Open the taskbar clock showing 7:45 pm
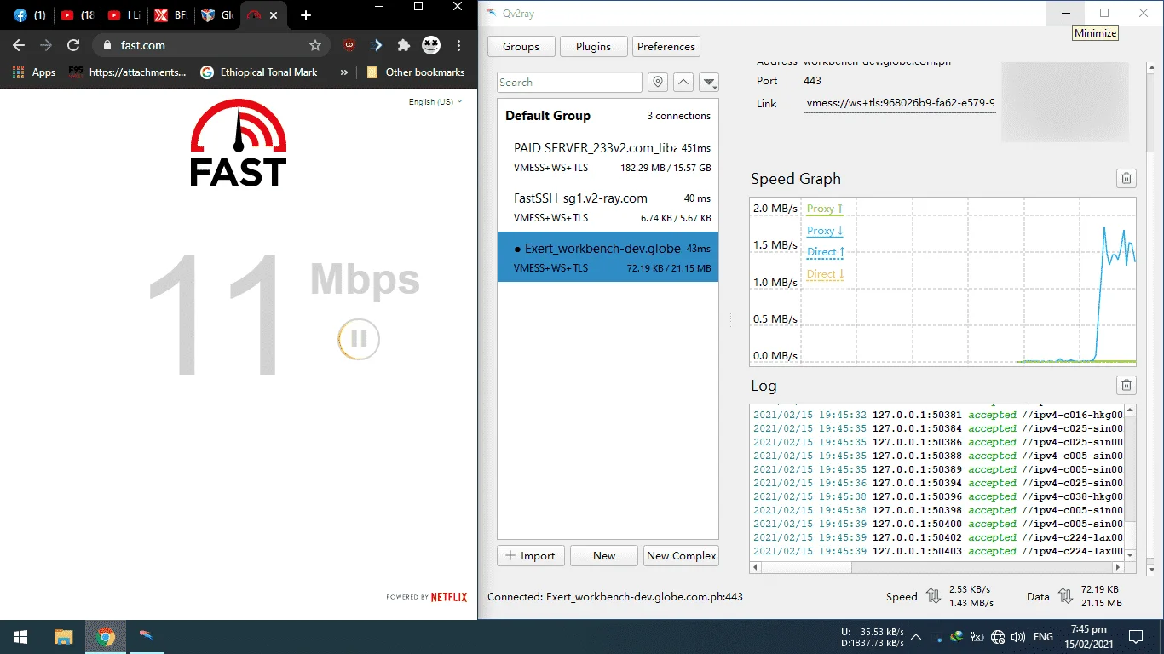Viewport: 1164px width, 654px height. point(1088,636)
